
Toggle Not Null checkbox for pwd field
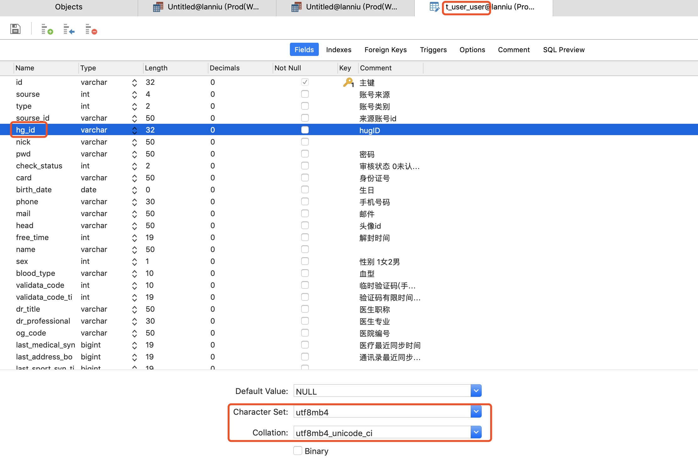pyautogui.click(x=305, y=154)
